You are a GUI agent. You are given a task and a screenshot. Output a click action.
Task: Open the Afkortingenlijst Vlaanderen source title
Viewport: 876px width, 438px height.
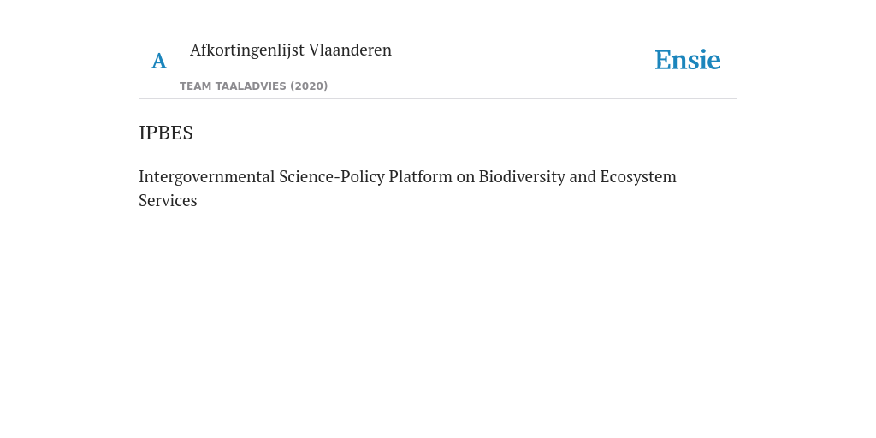(291, 50)
